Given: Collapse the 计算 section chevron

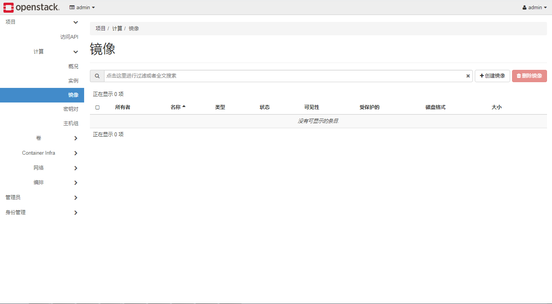Looking at the screenshot, I should pyautogui.click(x=76, y=52).
